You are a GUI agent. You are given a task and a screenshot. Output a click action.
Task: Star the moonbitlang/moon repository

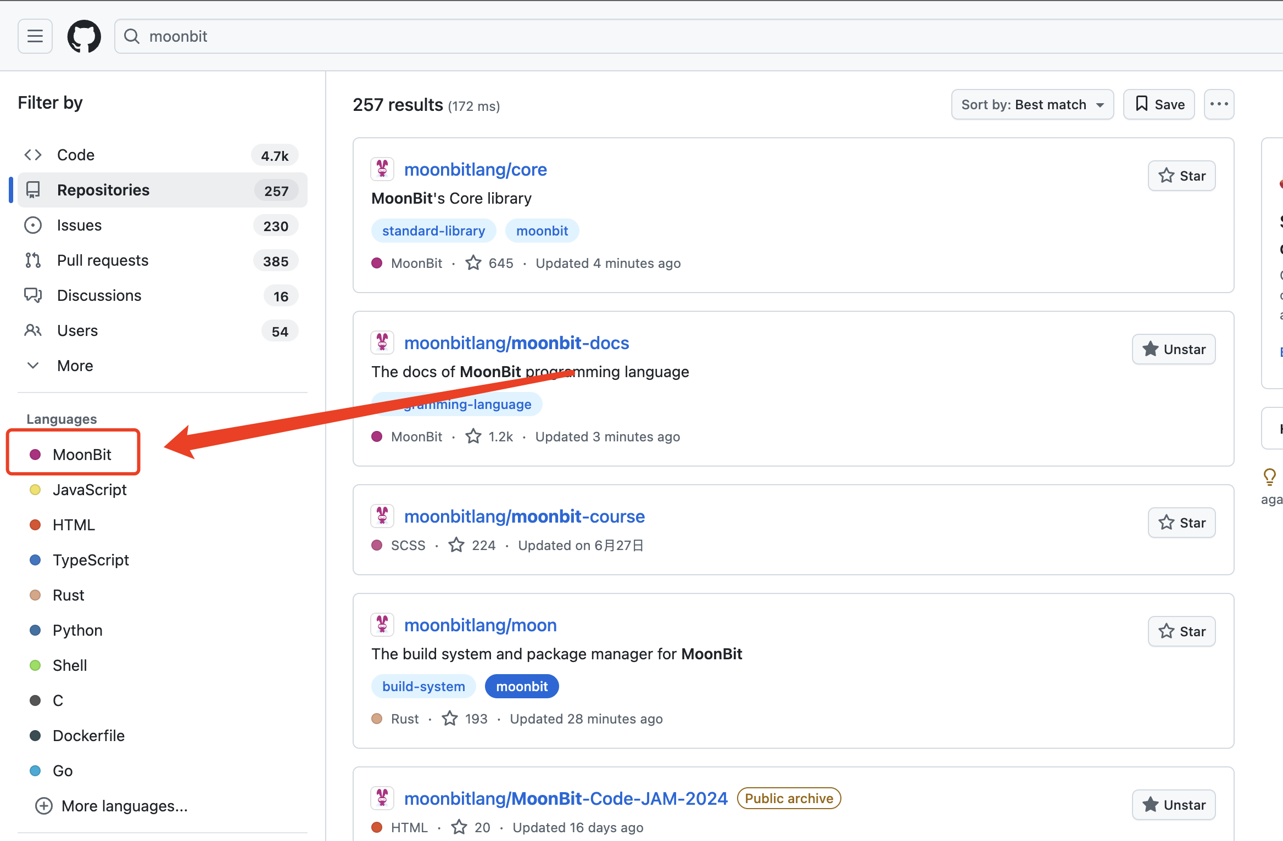tap(1181, 631)
